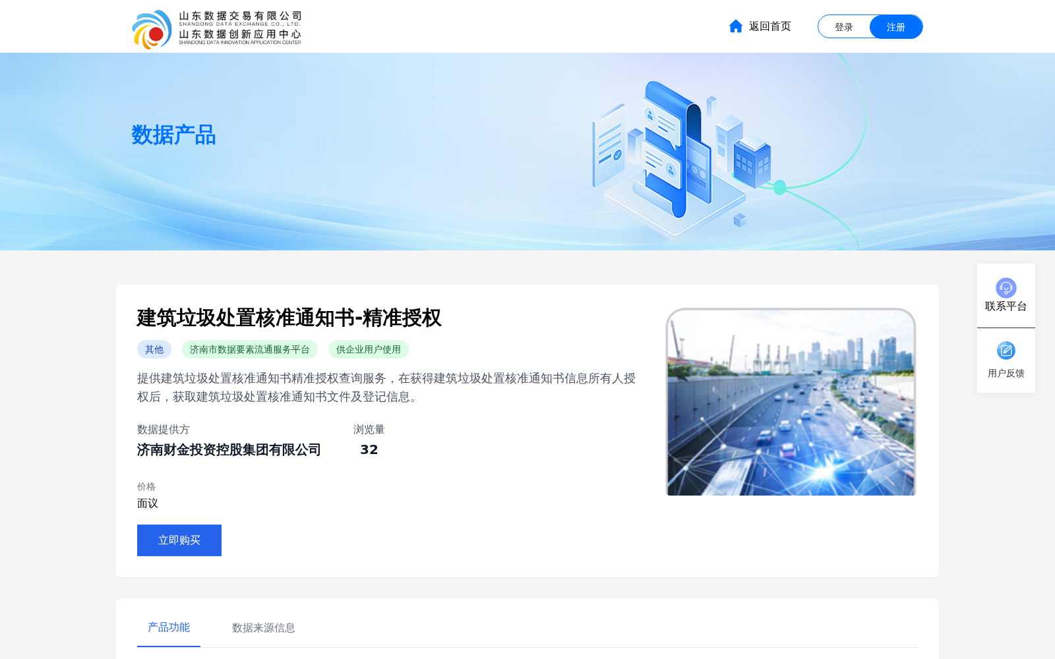Click the Shandong Data Exchange logo
Image resolution: width=1055 pixels, height=659 pixels.
coord(216,29)
